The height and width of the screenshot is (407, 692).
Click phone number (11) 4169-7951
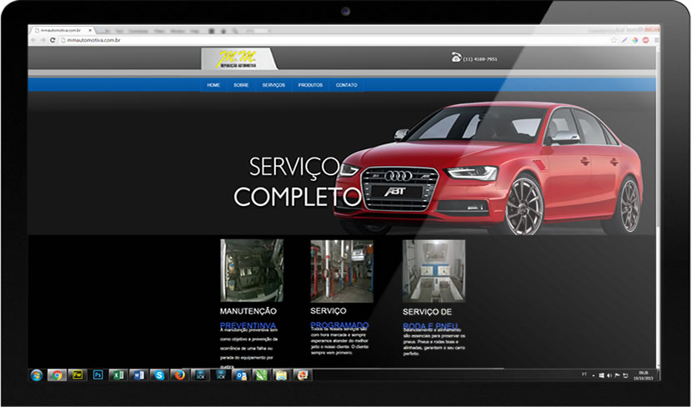[480, 58]
